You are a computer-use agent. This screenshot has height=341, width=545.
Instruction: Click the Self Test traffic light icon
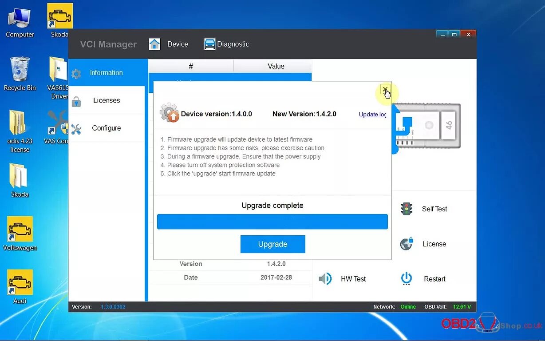(407, 209)
